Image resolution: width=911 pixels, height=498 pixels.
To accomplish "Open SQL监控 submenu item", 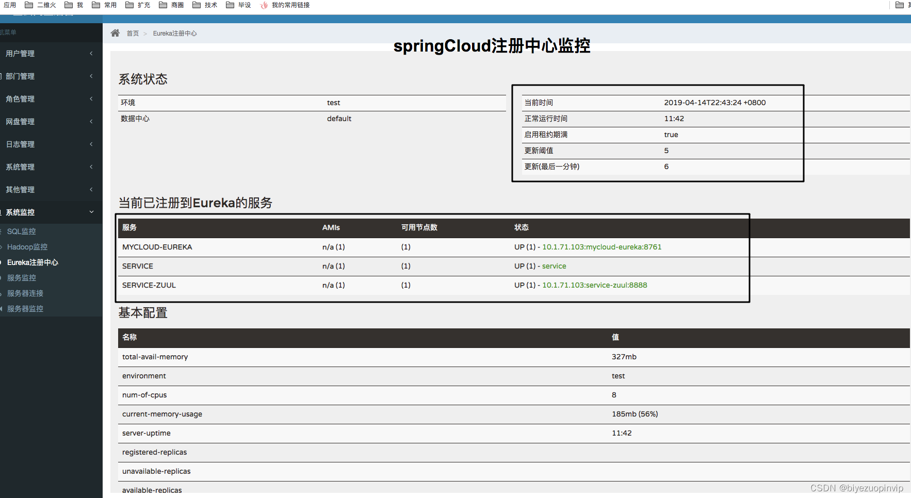I will point(22,231).
